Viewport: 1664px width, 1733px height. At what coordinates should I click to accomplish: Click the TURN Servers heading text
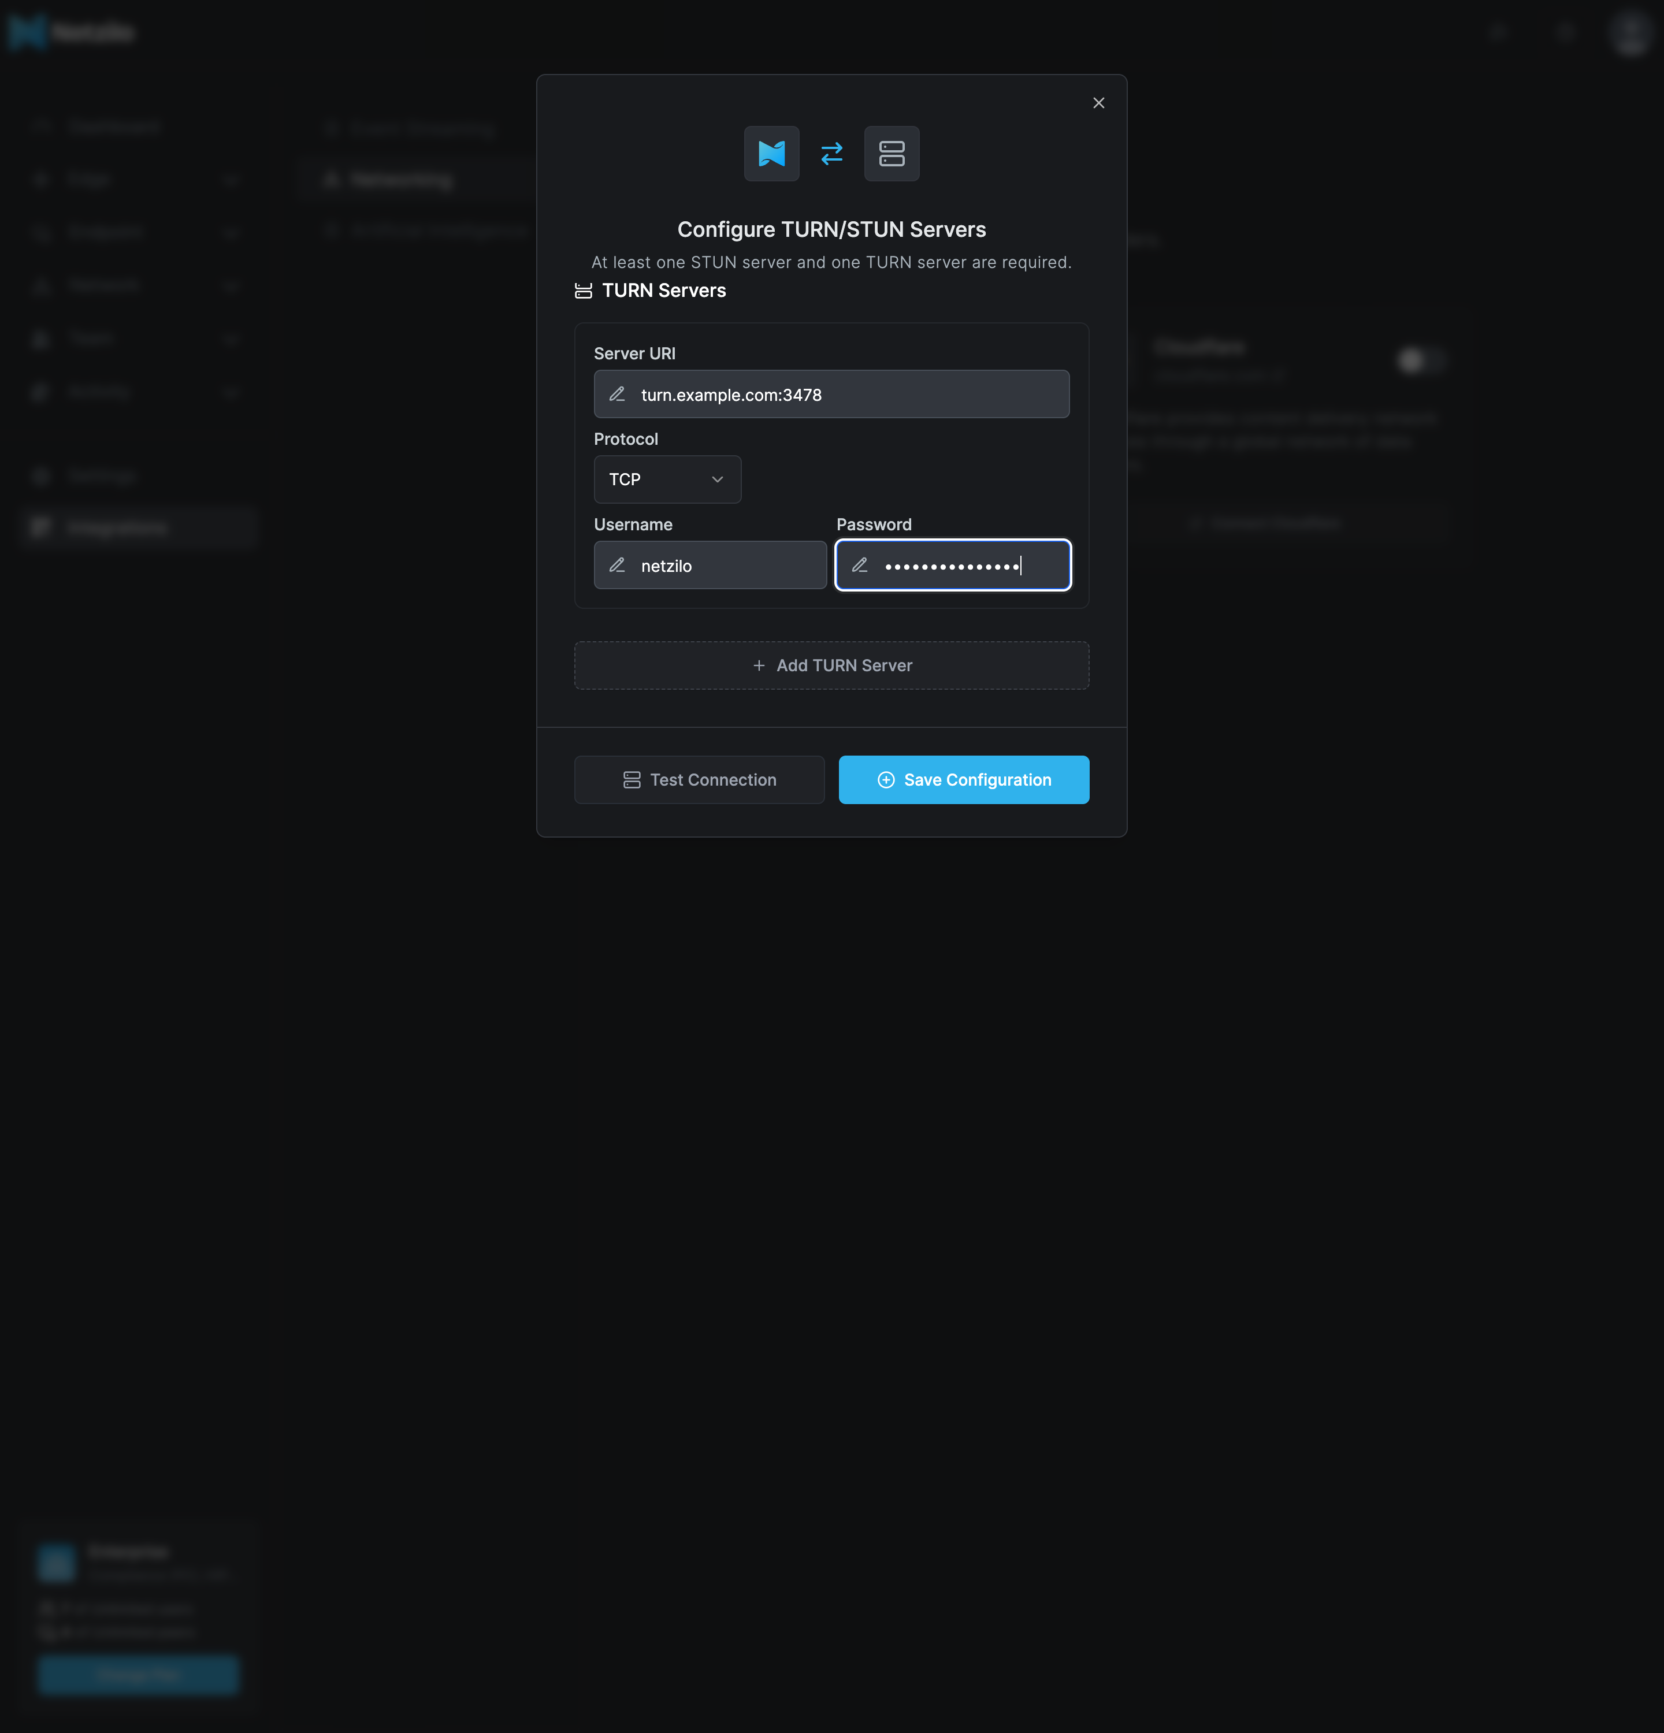pyautogui.click(x=664, y=291)
